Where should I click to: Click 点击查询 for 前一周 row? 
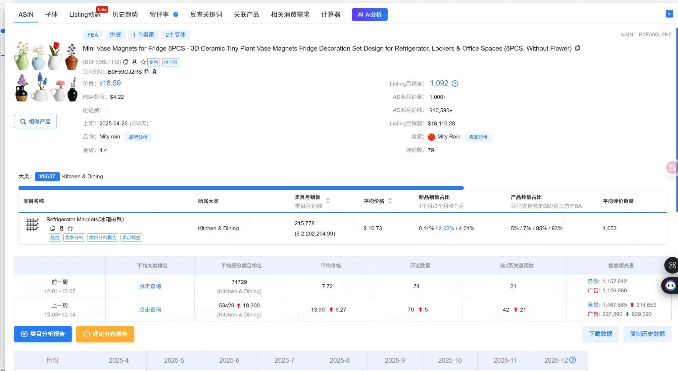pos(150,286)
